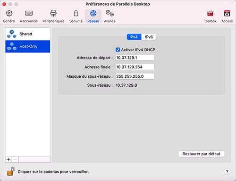
Task: Open the Avancé gears pane
Action: 110,16
